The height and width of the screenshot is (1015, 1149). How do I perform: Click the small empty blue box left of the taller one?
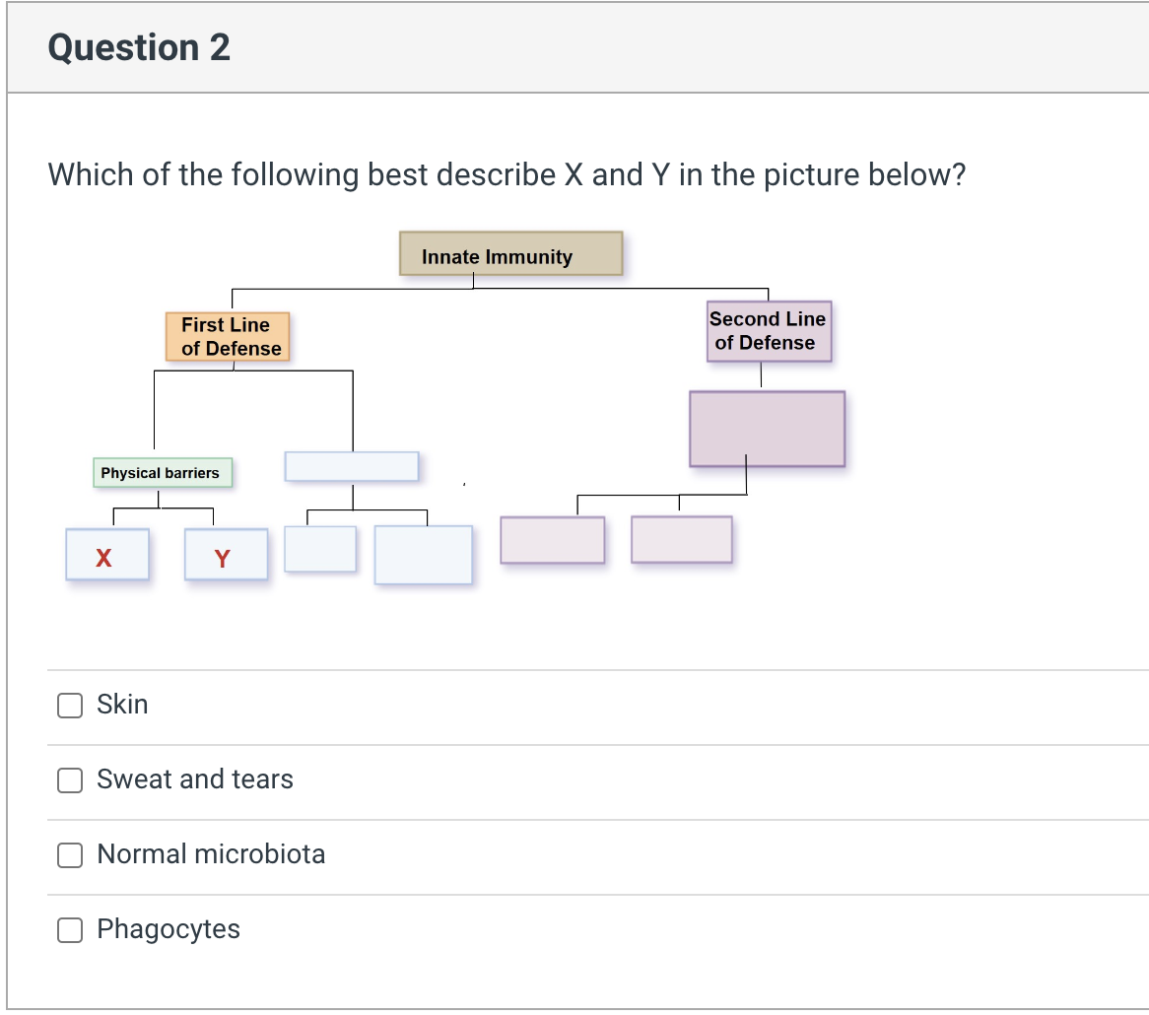tap(319, 550)
